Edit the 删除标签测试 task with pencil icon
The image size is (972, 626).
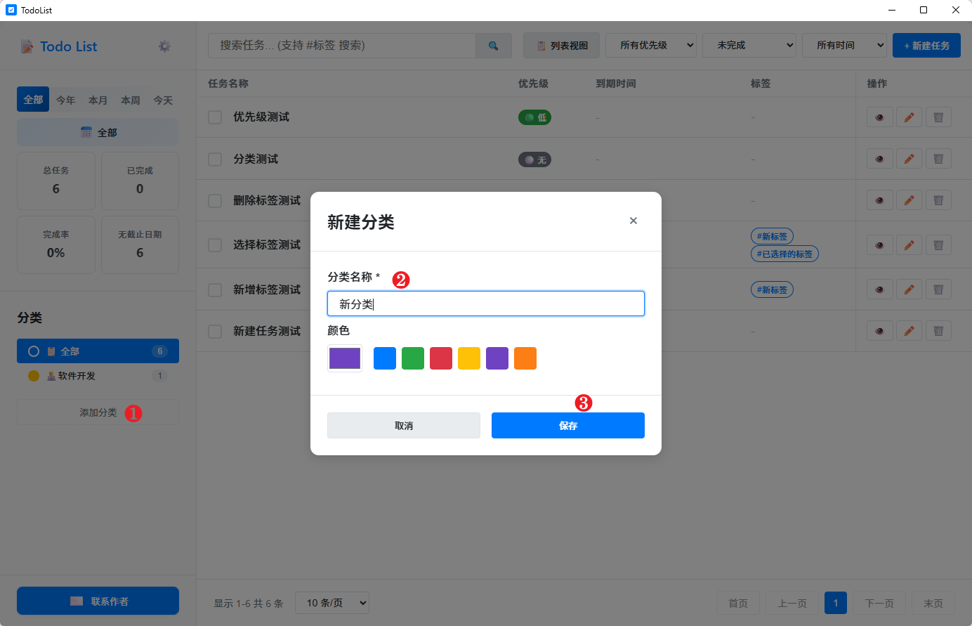click(909, 200)
